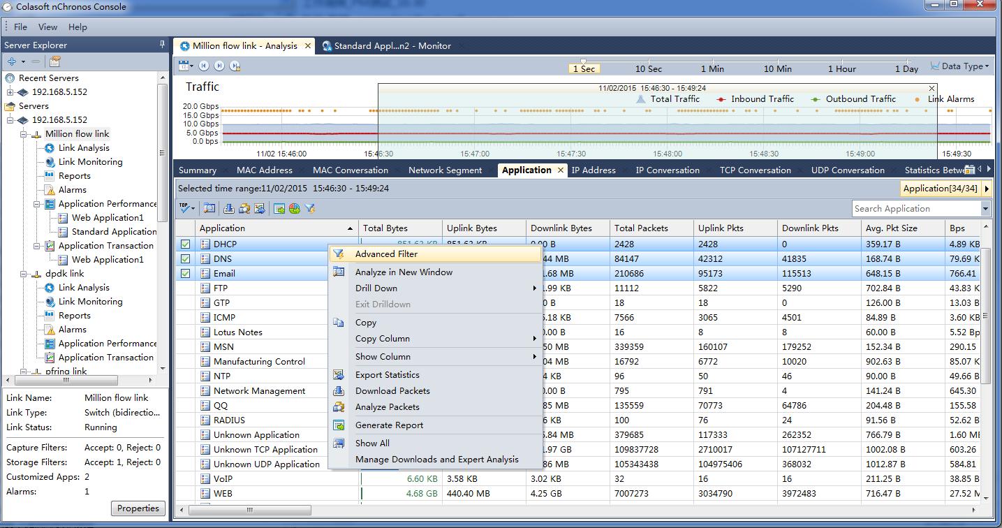Screen dimensions: 1002x528
Task: Uncheck the Email row checkbox
Action: tap(185, 274)
